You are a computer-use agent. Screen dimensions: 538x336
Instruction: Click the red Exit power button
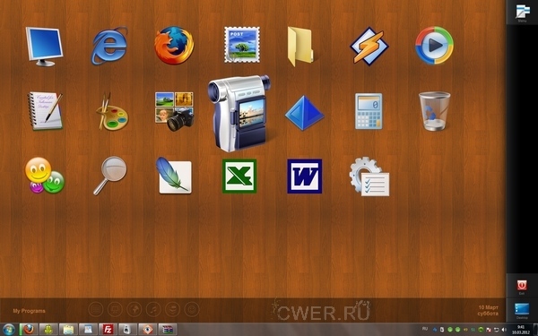click(x=522, y=286)
